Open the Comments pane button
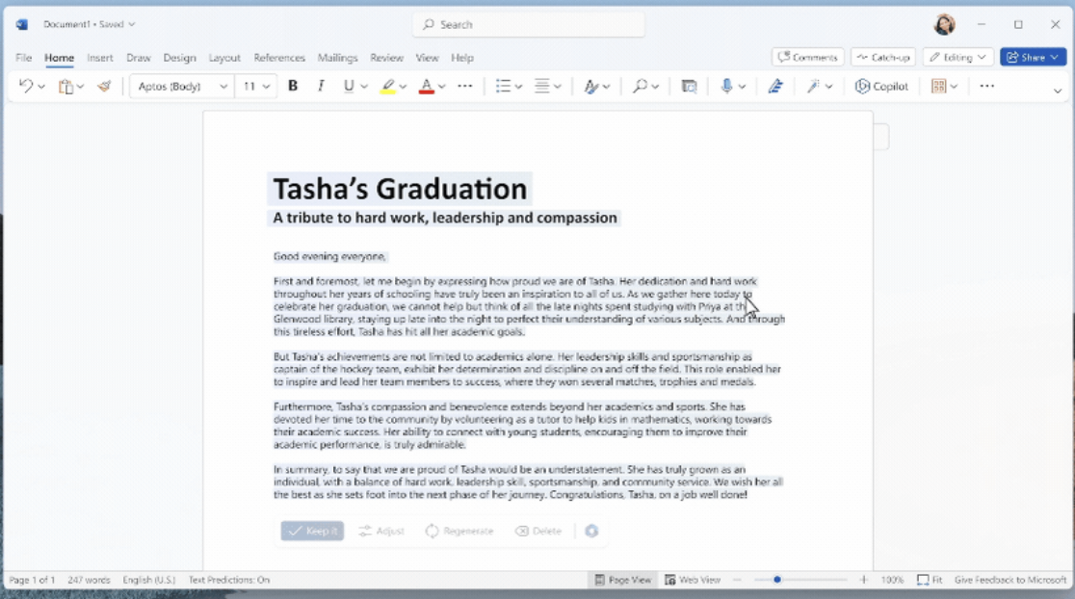The height and width of the screenshot is (599, 1075). [807, 57]
